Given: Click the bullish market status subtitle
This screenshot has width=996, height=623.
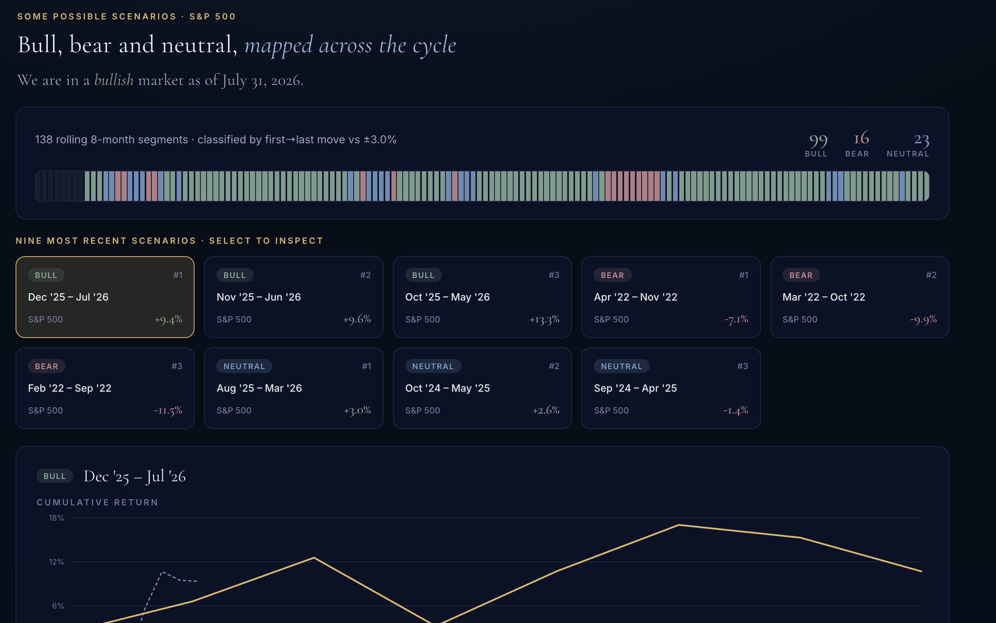Looking at the screenshot, I should point(160,80).
